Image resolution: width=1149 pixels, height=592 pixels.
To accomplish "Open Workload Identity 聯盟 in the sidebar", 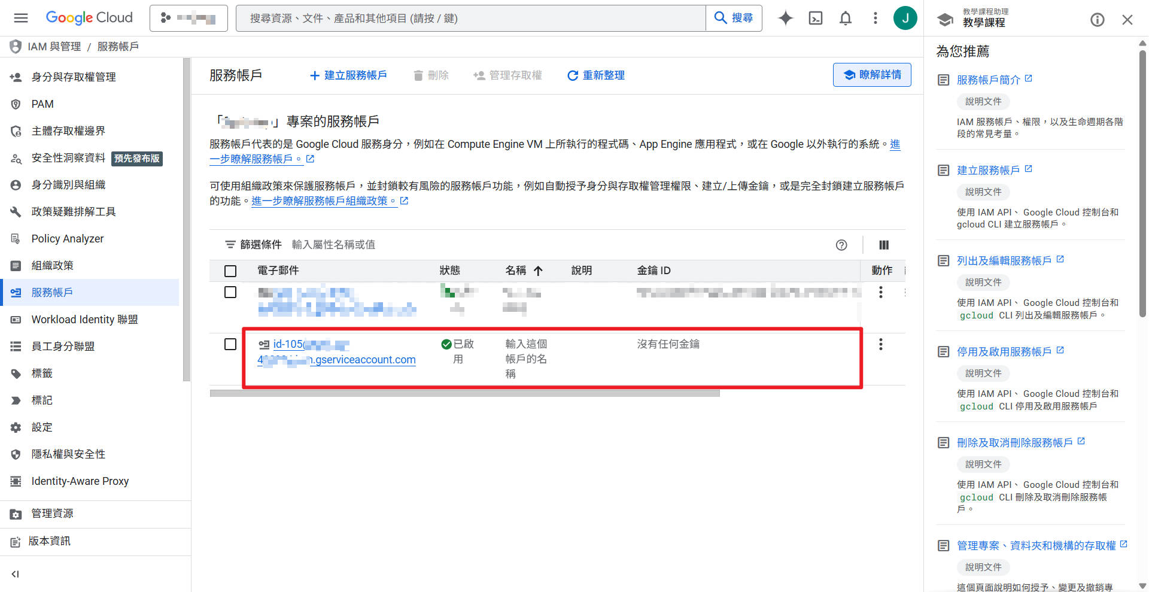I will (84, 319).
